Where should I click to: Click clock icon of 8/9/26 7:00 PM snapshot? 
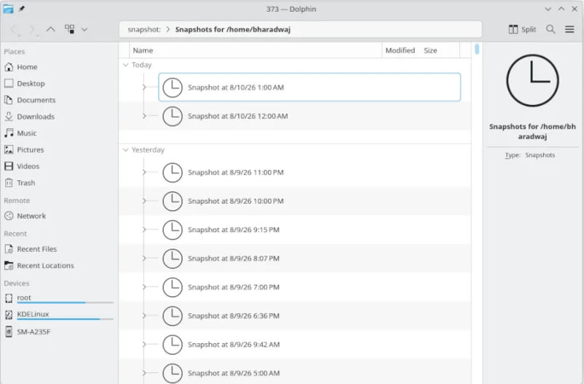click(172, 287)
